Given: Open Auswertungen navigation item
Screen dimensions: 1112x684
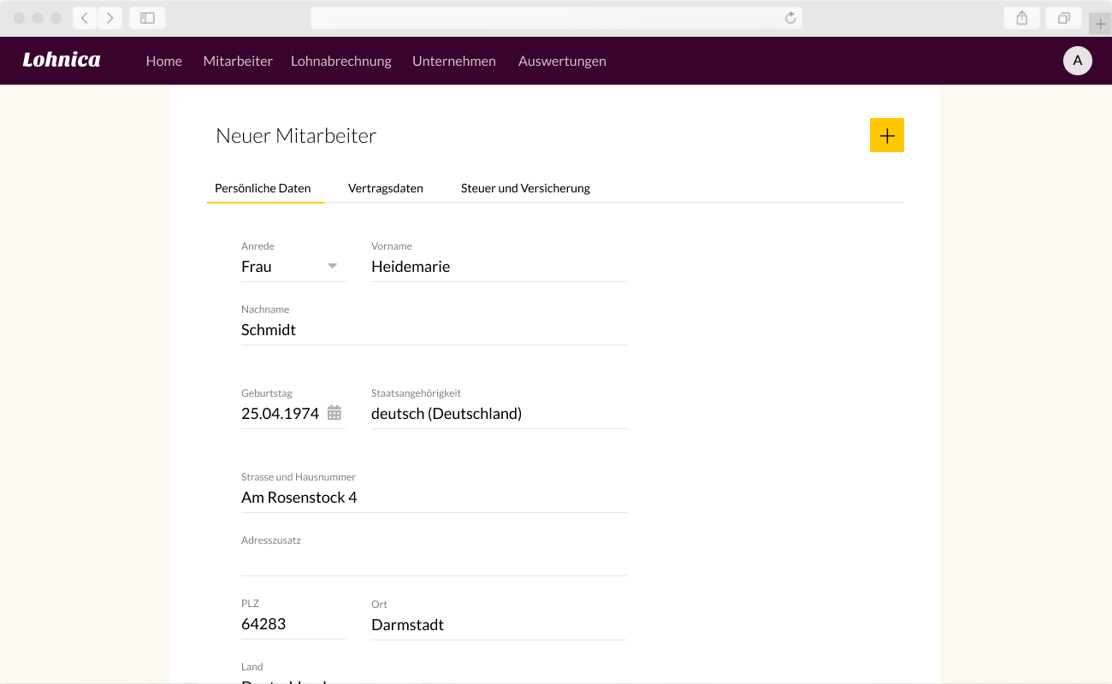Looking at the screenshot, I should click(562, 61).
